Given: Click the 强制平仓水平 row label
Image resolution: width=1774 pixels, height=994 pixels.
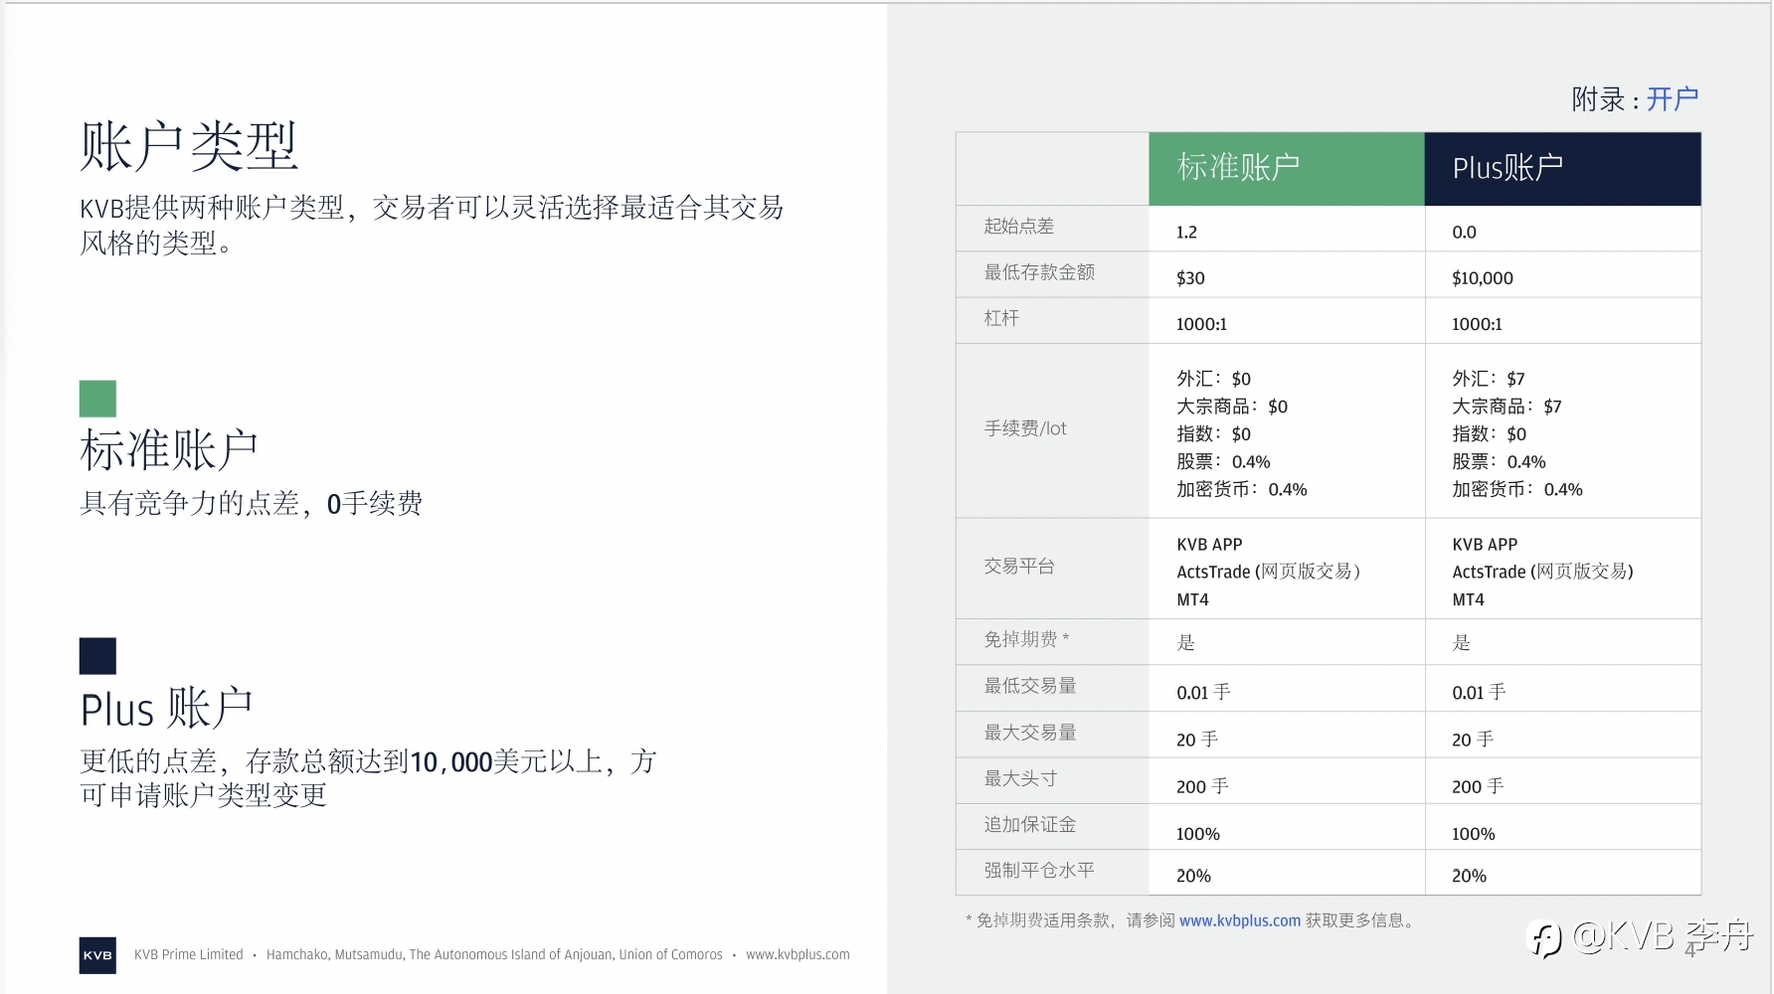Looking at the screenshot, I should click(x=1039, y=871).
